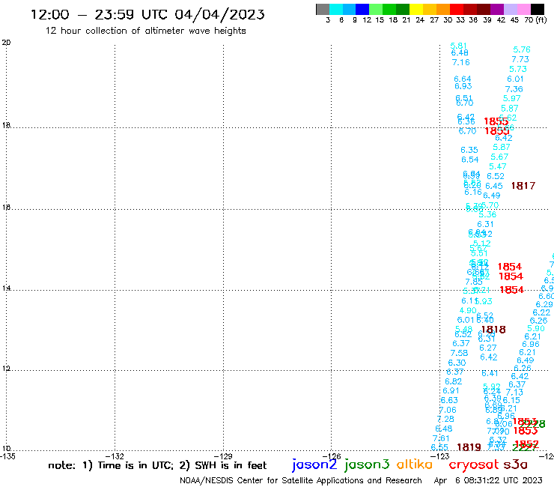Image resolution: width=554 pixels, height=487 pixels.
Task: Click the 5.81 wave height value
Action: [x=459, y=46]
